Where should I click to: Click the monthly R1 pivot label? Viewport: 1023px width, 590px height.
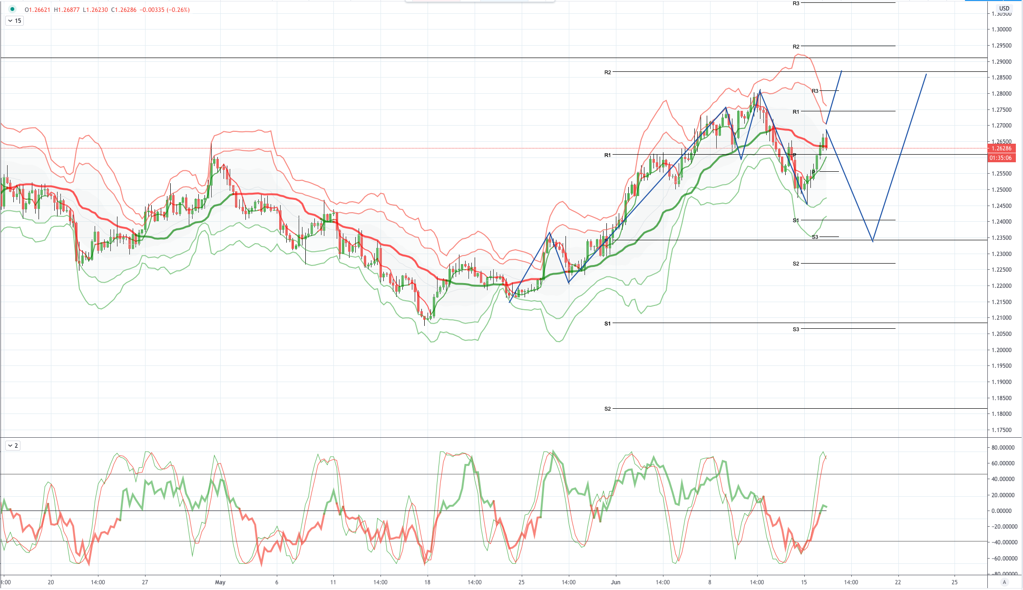pyautogui.click(x=607, y=155)
